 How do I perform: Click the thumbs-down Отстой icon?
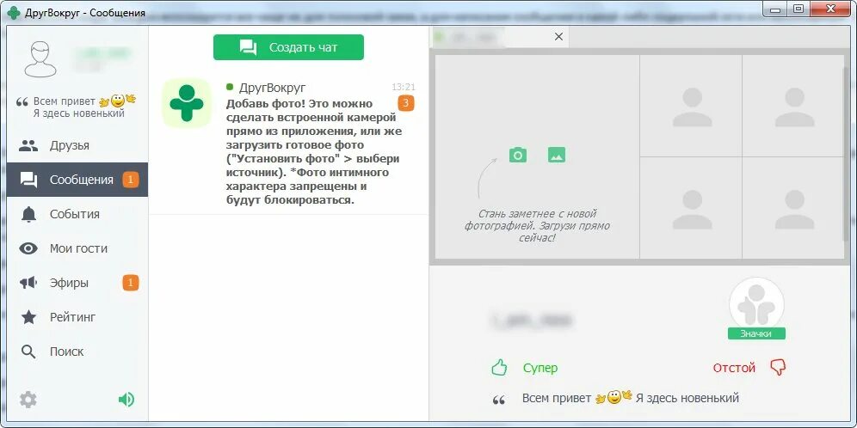point(778,367)
